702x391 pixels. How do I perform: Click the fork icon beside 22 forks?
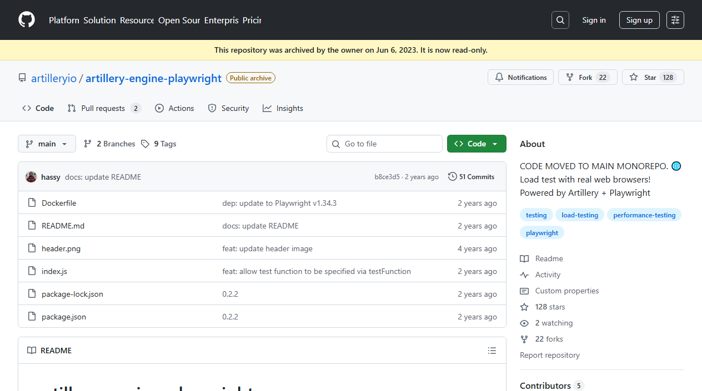[x=524, y=339]
